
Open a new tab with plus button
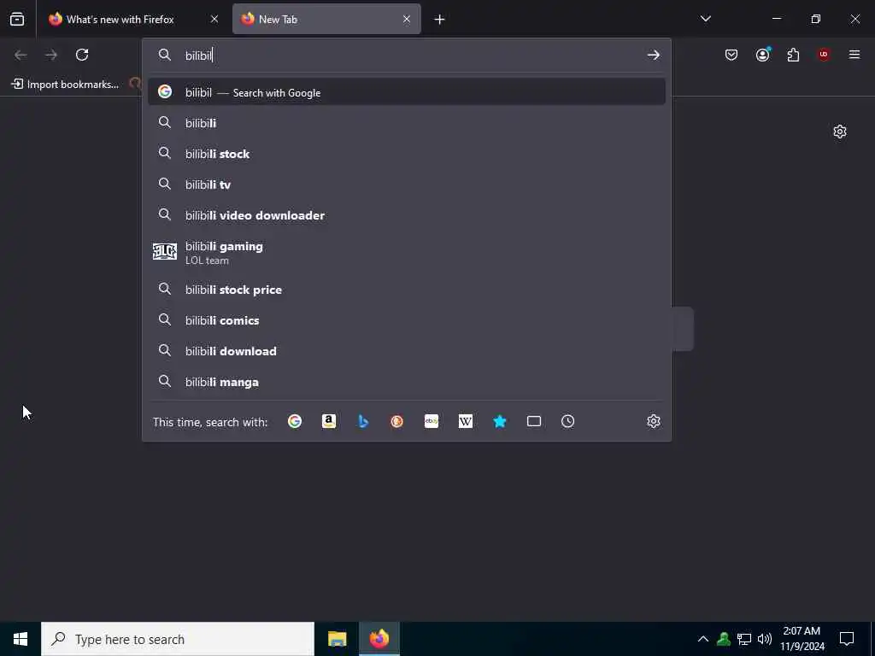(440, 20)
